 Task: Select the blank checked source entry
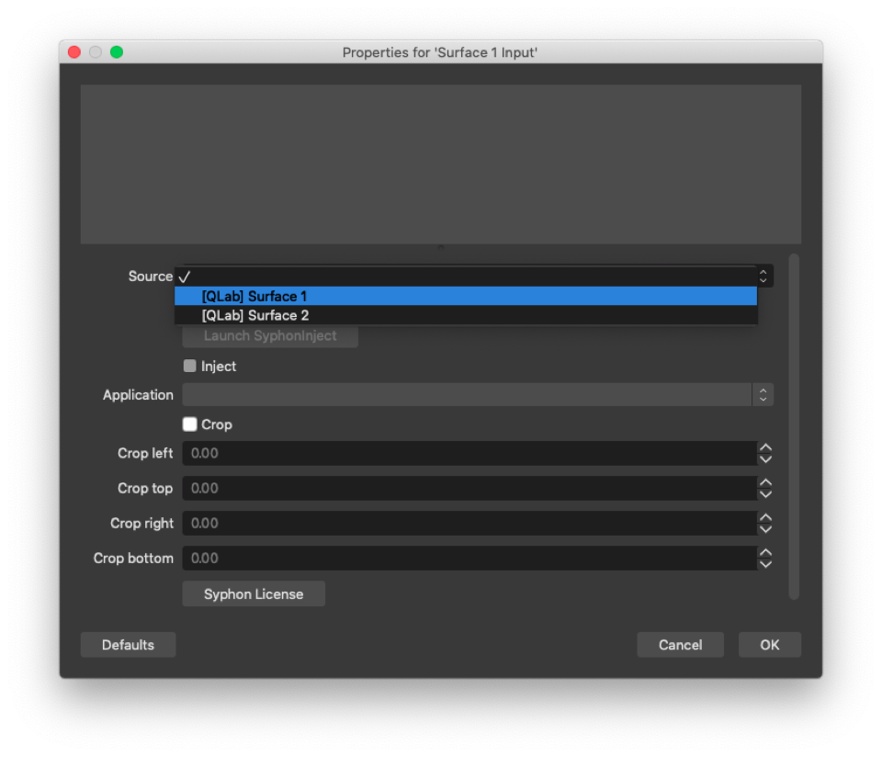(465, 277)
